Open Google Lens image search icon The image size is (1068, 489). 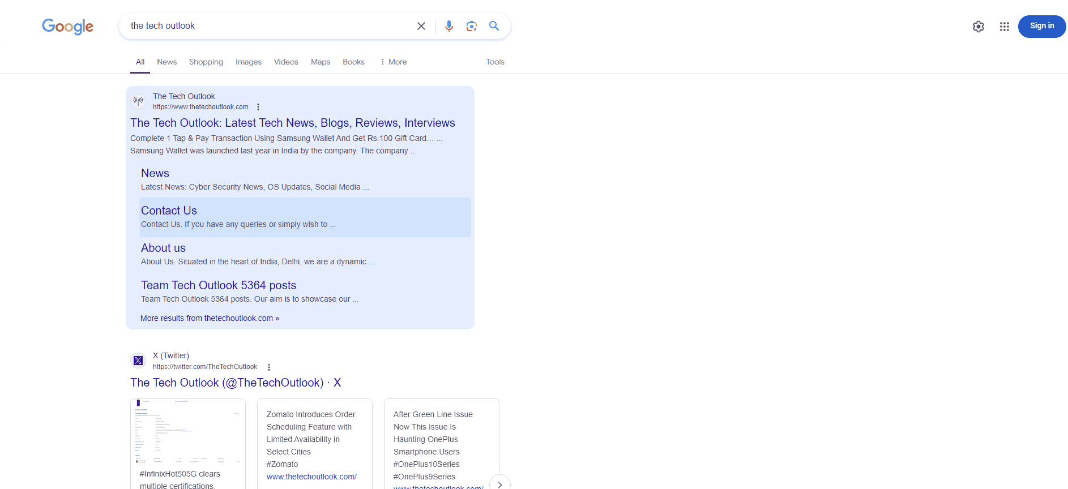click(471, 26)
